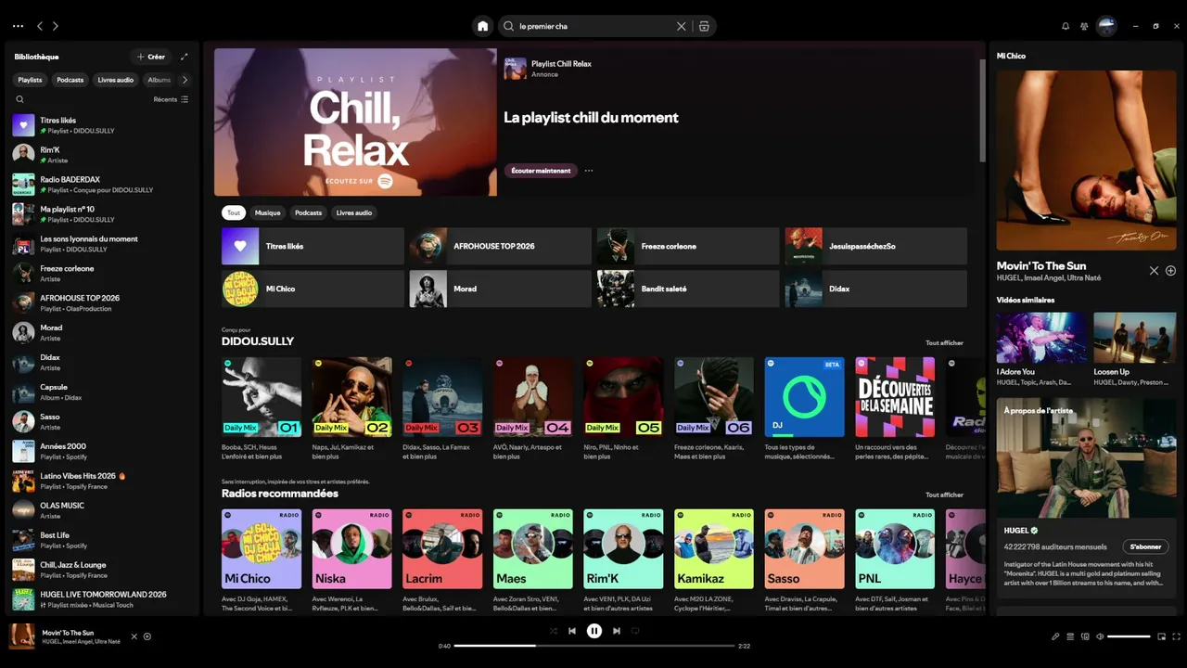Open the miniplayer icon
1187x668 pixels.
(1161, 636)
